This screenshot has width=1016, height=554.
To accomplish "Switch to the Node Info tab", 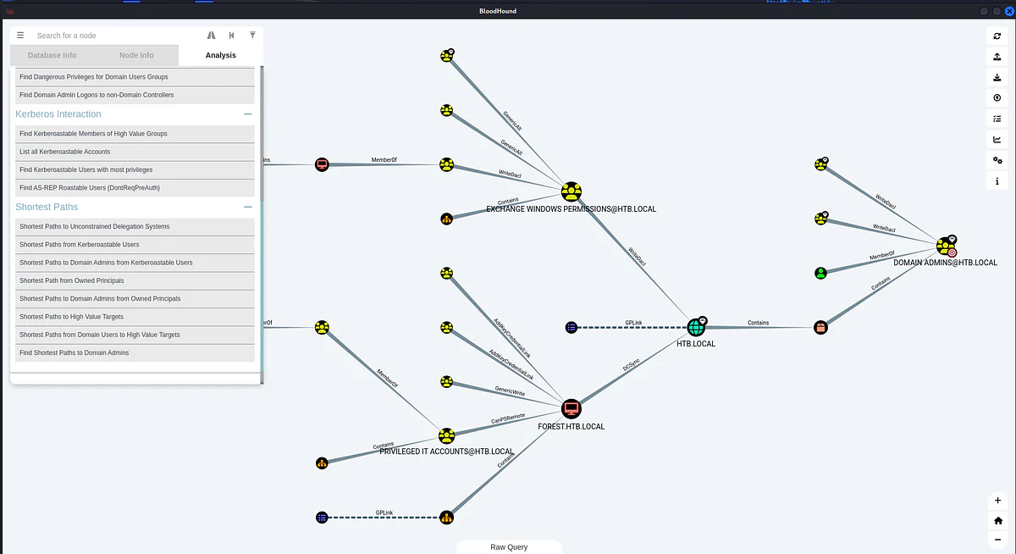I will pos(136,55).
